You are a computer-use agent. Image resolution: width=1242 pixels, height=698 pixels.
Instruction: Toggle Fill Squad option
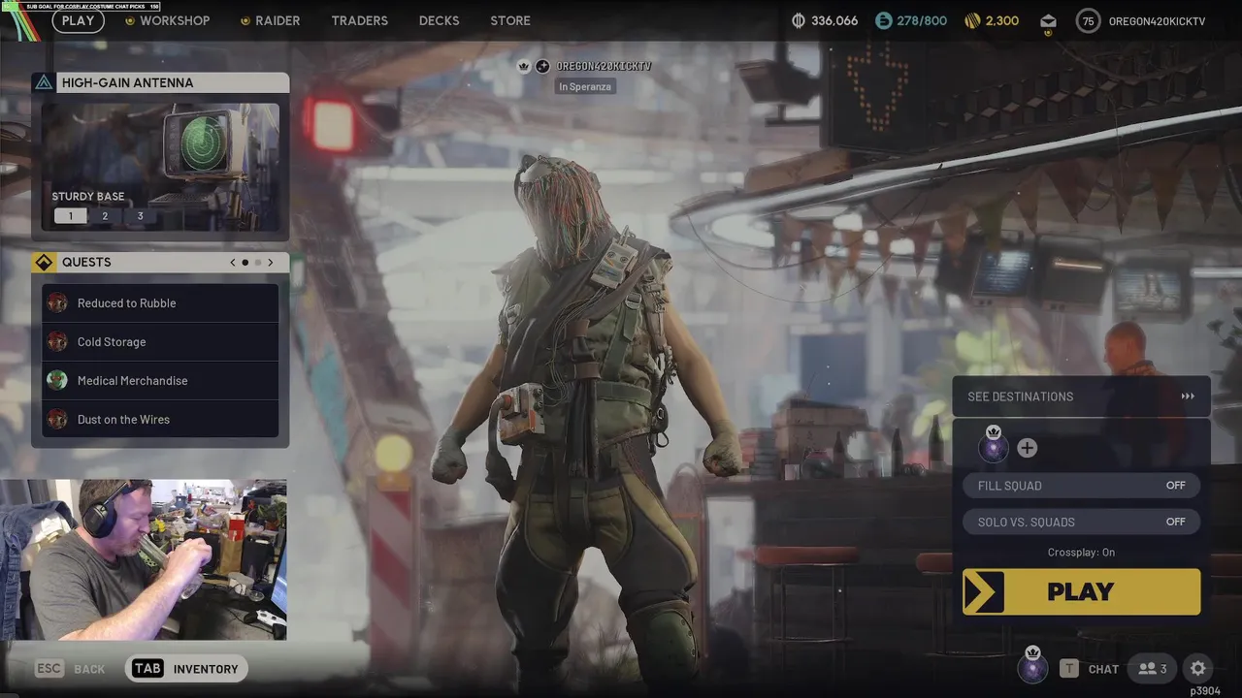1081,486
